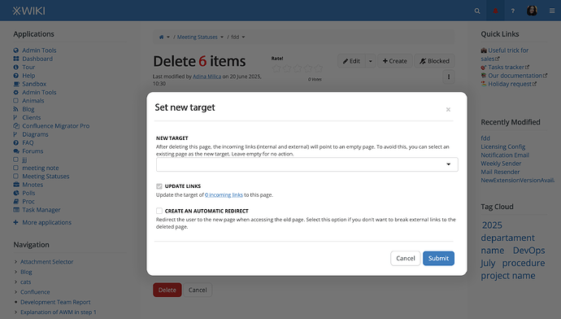
Task: Close the Set new target dialog
Action: pyautogui.click(x=448, y=110)
